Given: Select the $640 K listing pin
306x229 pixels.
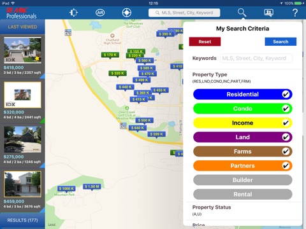Looking at the screenshot, I should [138, 128].
